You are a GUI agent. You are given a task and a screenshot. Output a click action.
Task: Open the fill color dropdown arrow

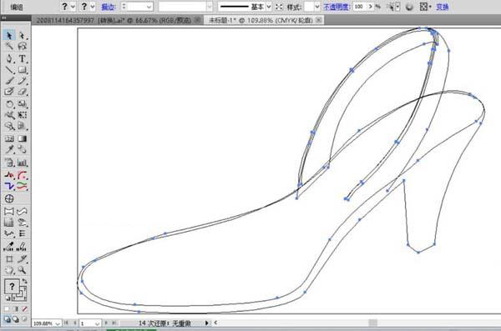click(x=73, y=7)
